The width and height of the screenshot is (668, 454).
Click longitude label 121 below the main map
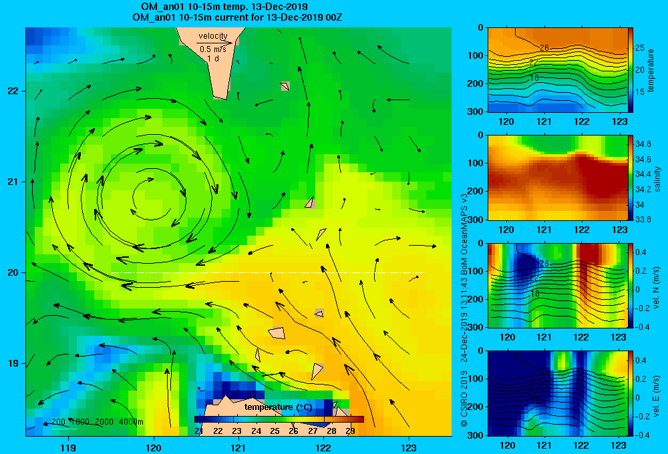pyautogui.click(x=238, y=447)
